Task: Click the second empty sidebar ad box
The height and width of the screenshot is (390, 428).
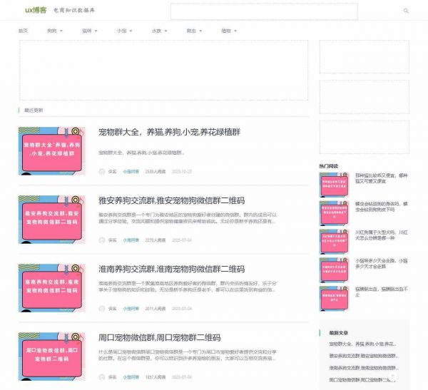Action: click(x=365, y=97)
